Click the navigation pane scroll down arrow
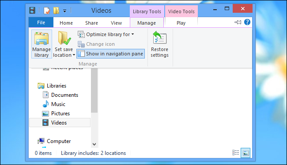 tap(94, 144)
